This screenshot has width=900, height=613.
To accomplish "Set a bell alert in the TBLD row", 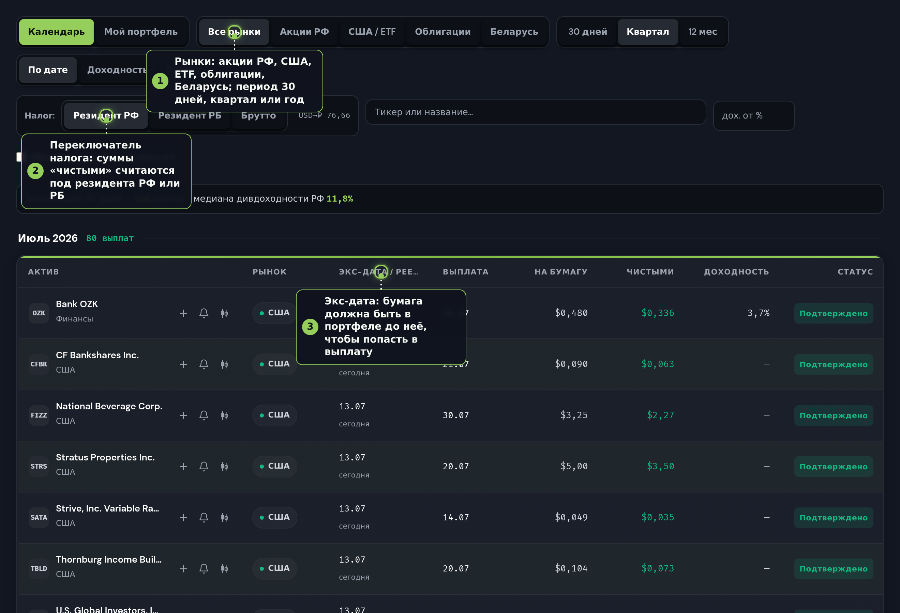I will coord(204,568).
